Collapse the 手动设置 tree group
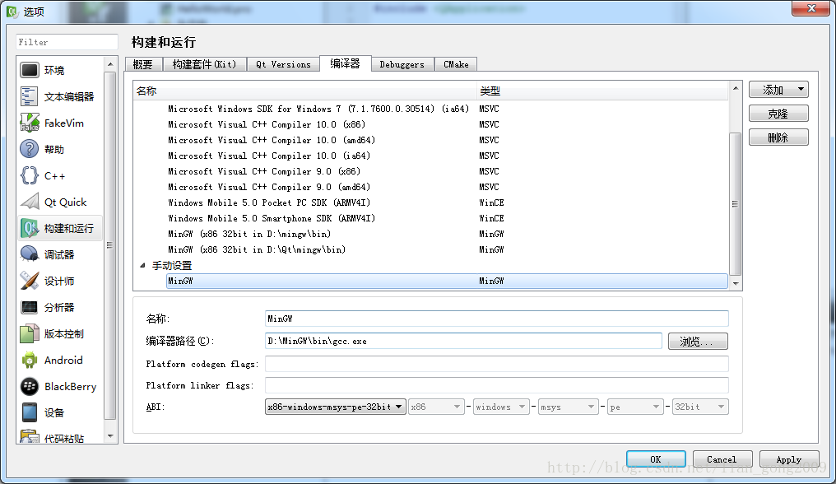Image resolution: width=836 pixels, height=484 pixels. pyautogui.click(x=142, y=265)
